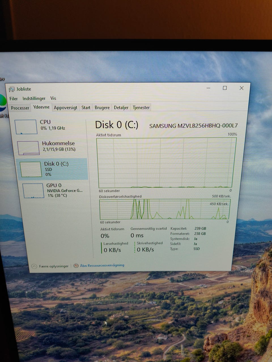Image resolution: width=272 pixels, height=362 pixels.
Task: Click the GPU 0 mini graph thumbnail
Action: click(x=33, y=191)
